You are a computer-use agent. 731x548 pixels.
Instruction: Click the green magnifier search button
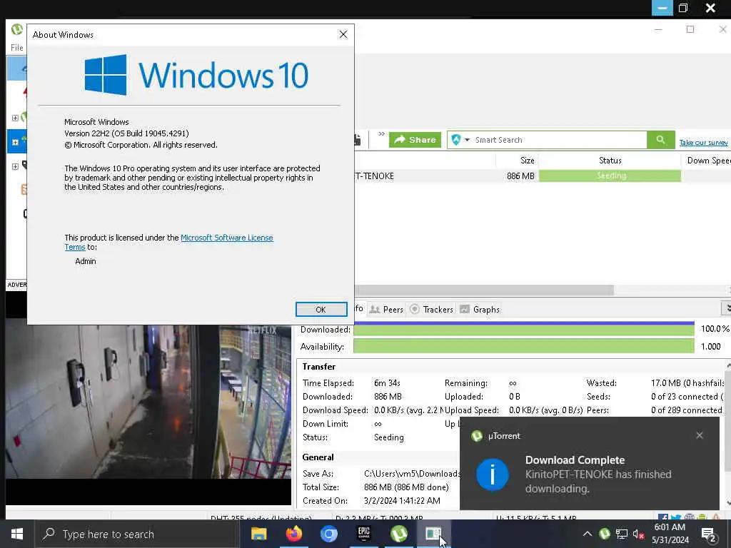point(660,140)
